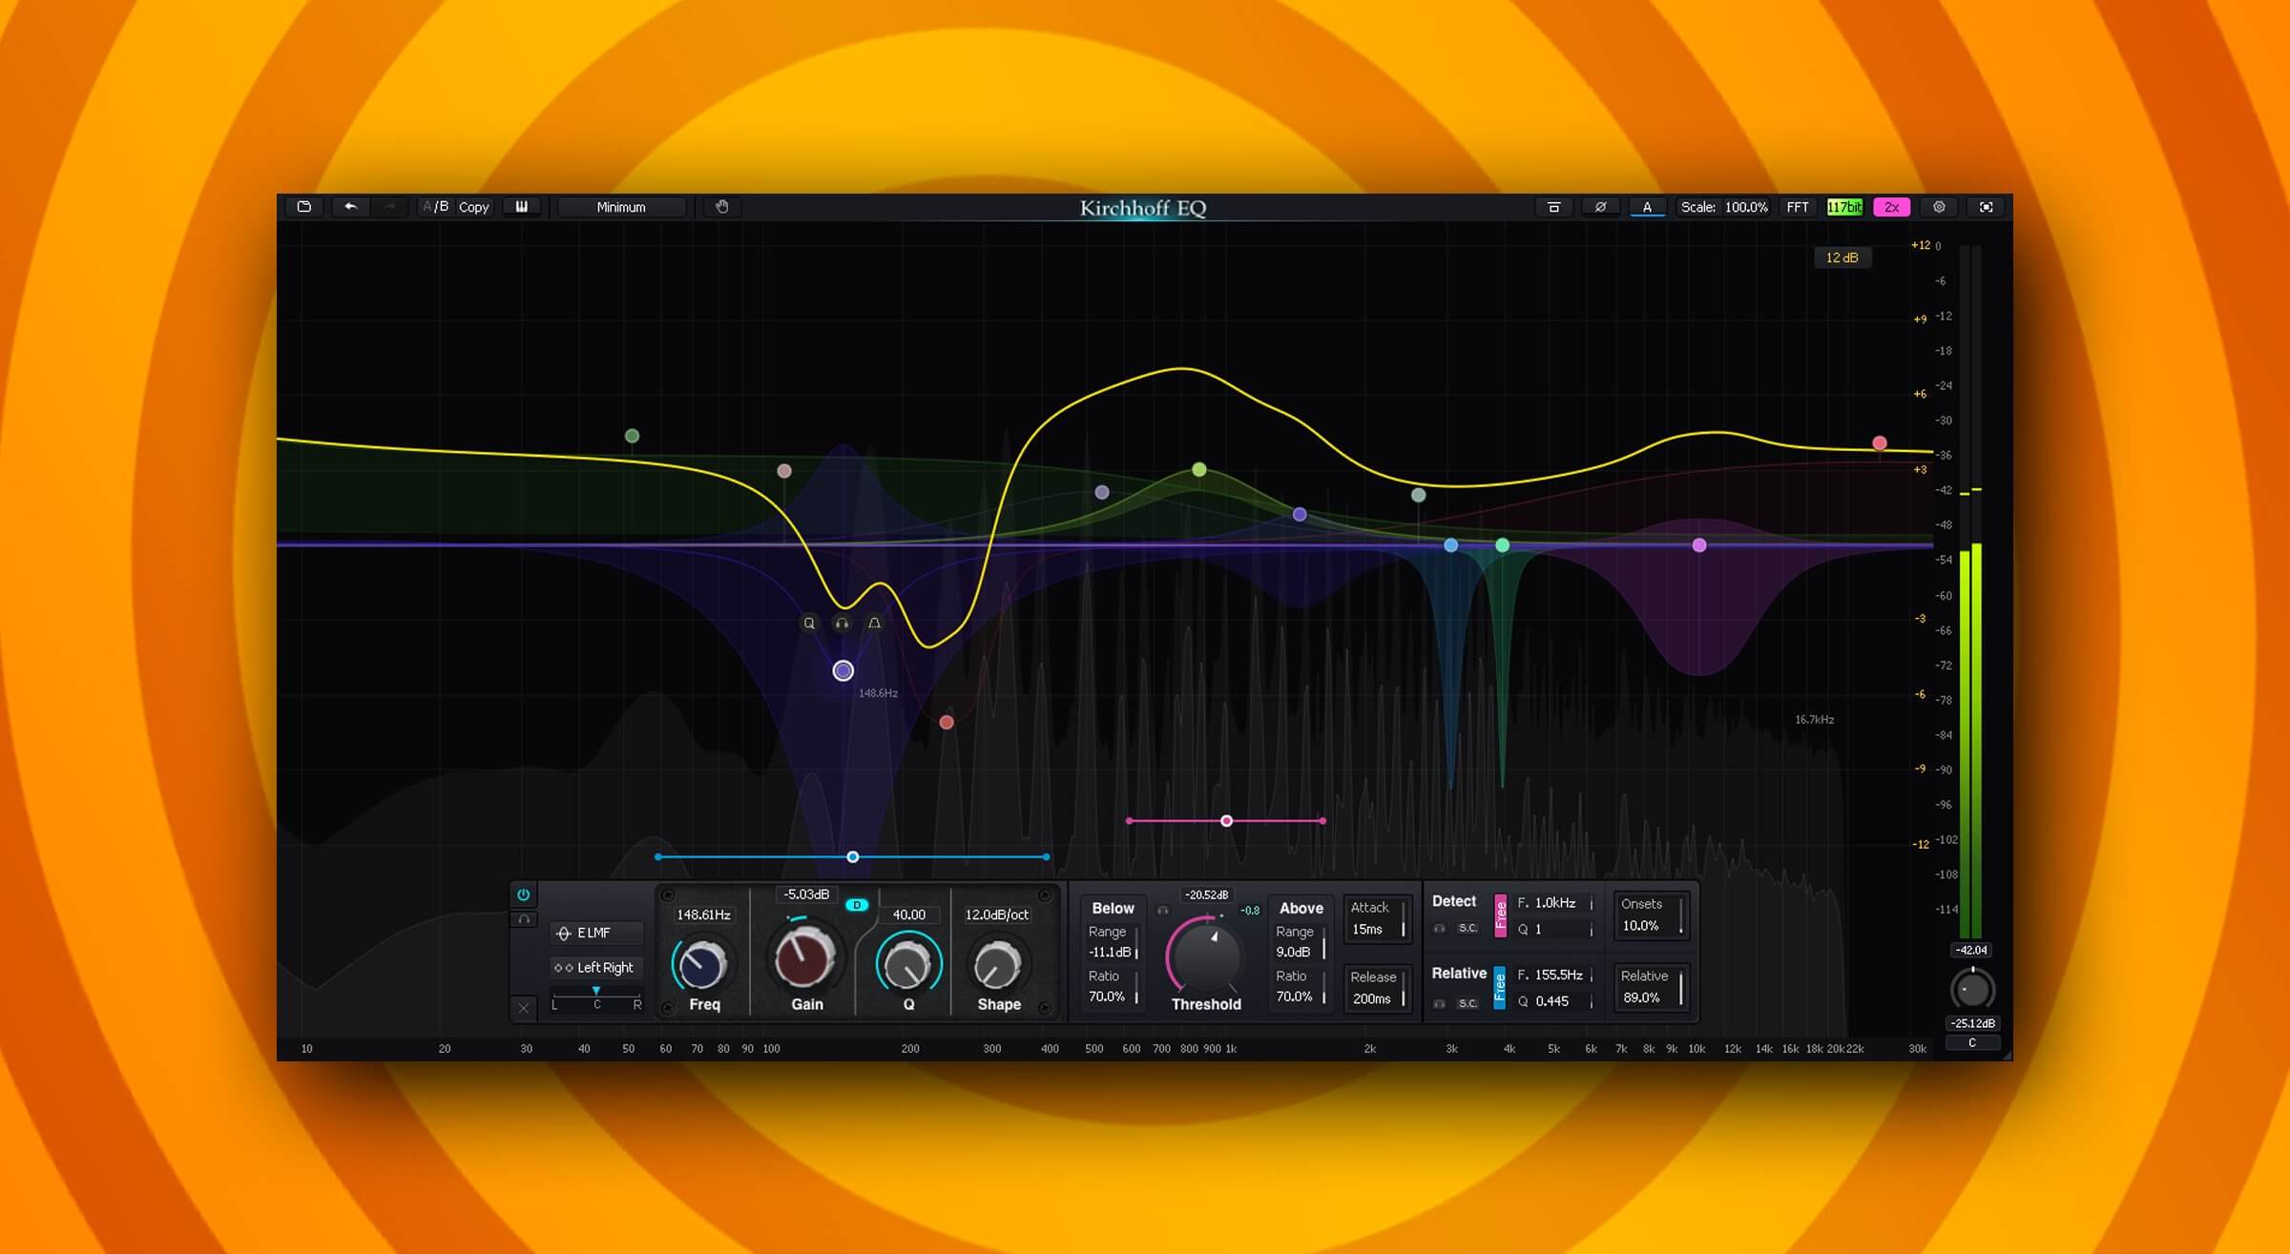
Task: Toggle 2x oversampling button
Action: 1891,207
